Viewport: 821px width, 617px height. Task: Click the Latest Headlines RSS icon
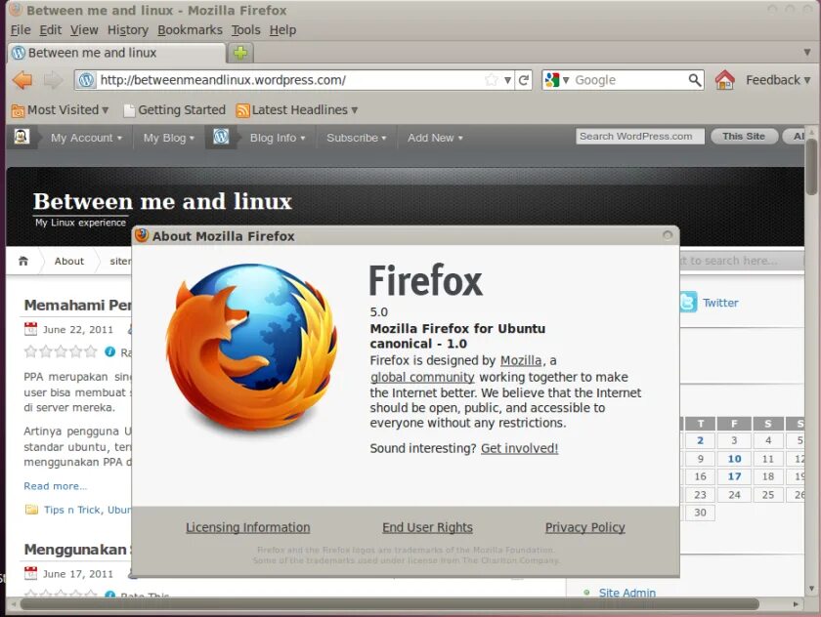click(x=242, y=110)
